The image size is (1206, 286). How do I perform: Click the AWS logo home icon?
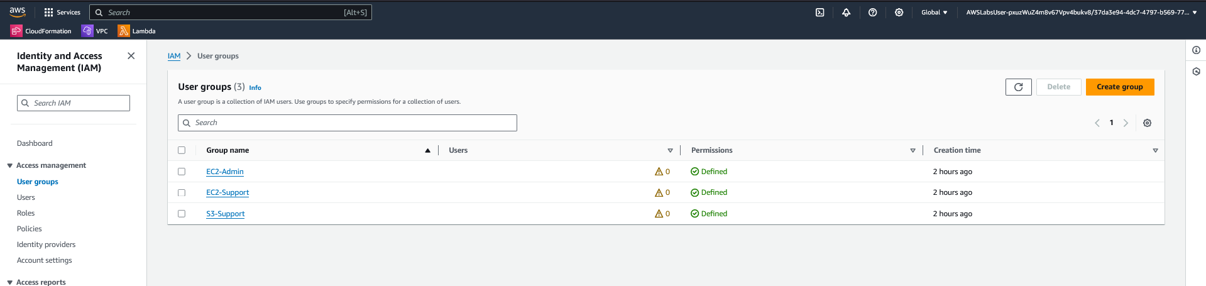(18, 12)
